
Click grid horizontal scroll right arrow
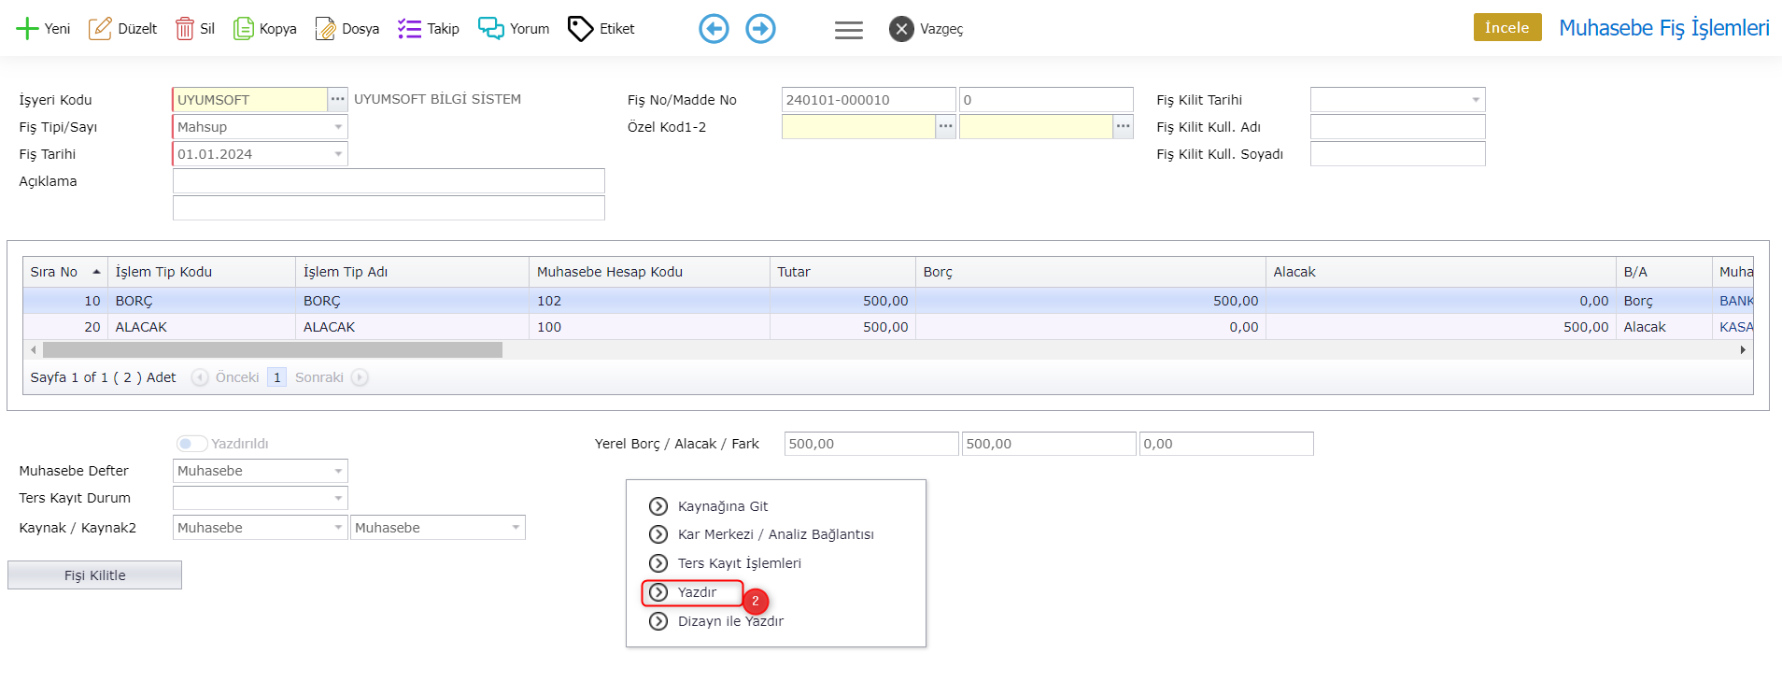(1743, 349)
